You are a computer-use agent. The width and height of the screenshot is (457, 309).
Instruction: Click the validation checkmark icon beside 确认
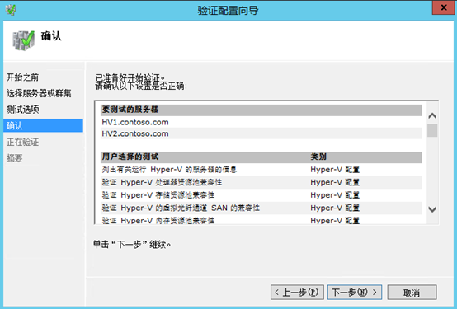pos(23,40)
